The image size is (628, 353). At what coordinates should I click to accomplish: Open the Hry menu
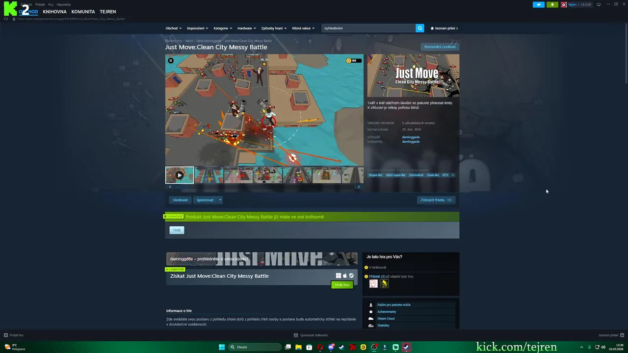click(x=51, y=4)
